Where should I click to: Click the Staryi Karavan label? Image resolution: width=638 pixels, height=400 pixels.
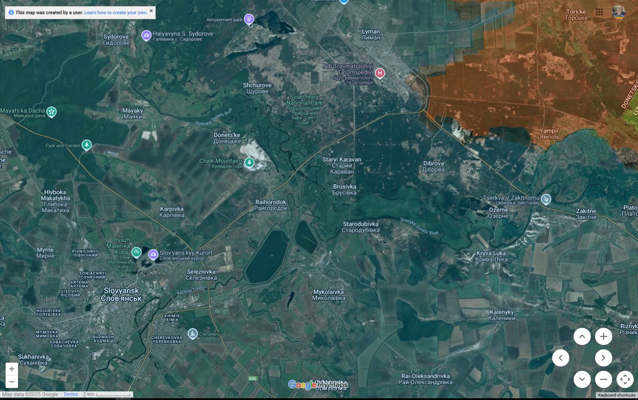(342, 165)
